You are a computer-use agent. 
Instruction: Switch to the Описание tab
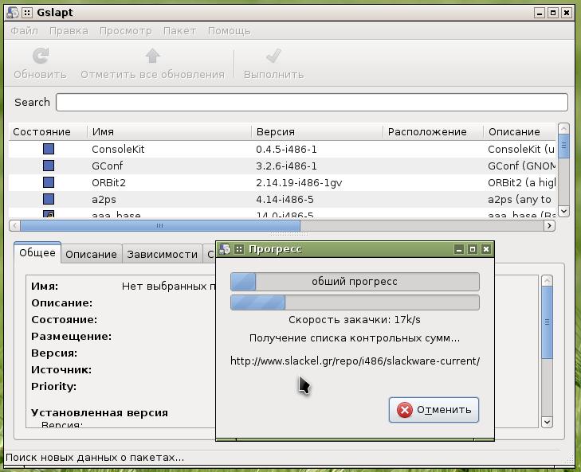pyautogui.click(x=91, y=255)
